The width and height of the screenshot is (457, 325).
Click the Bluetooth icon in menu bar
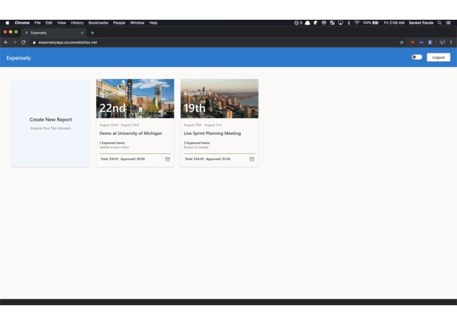349,23
